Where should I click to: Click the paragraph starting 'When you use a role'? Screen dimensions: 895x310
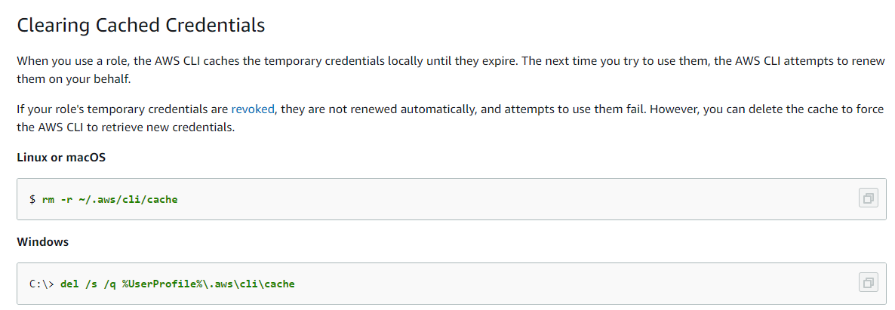coord(451,69)
